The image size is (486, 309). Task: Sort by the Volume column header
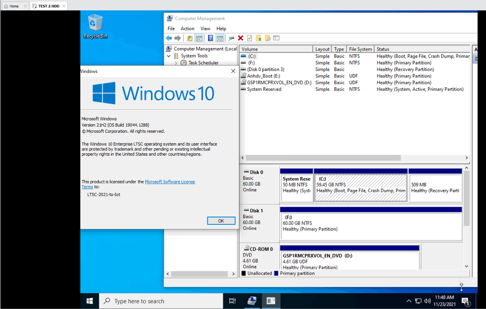click(x=276, y=49)
